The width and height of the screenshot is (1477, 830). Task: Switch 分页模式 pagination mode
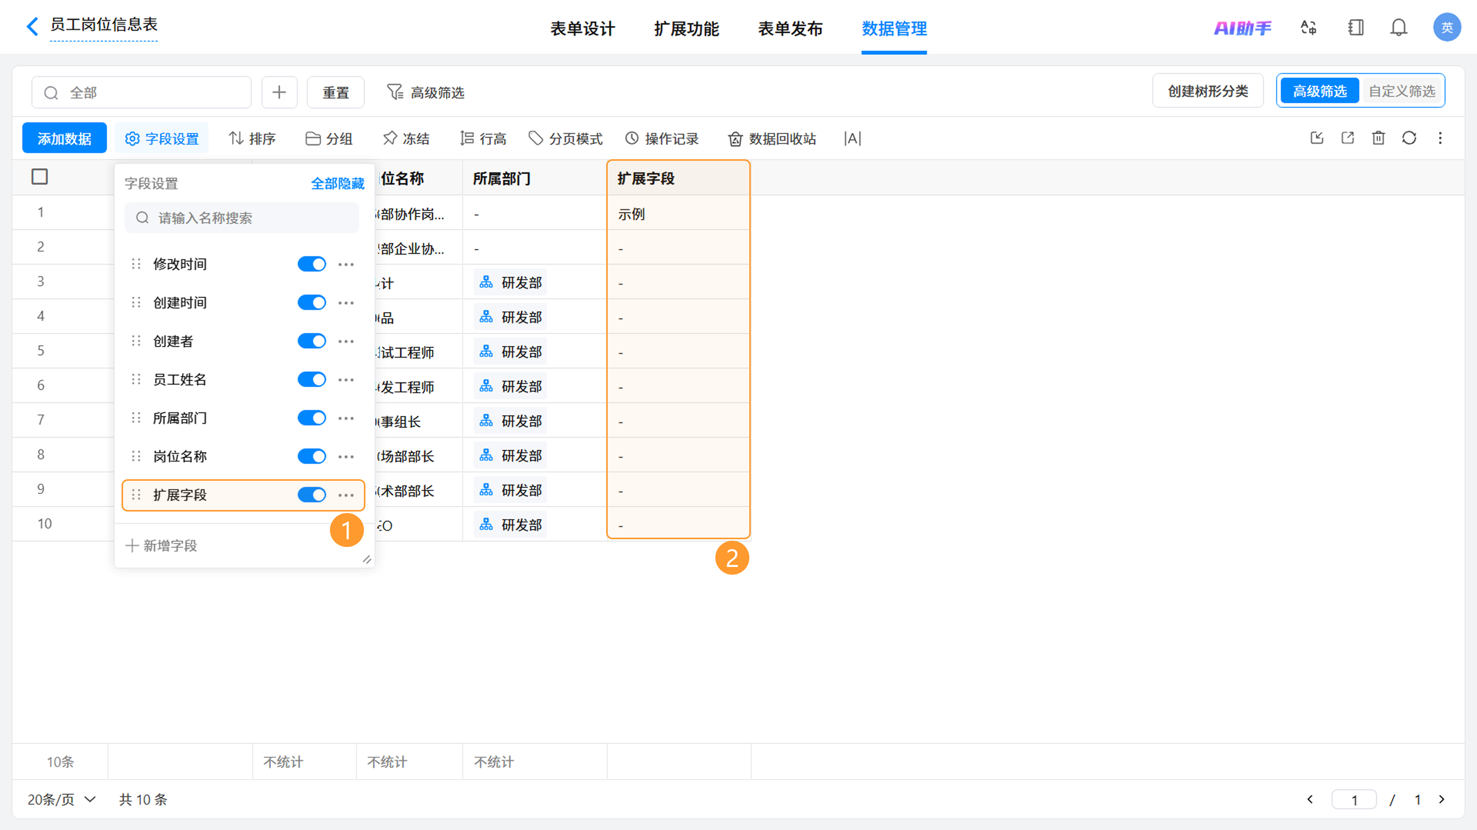click(x=565, y=138)
